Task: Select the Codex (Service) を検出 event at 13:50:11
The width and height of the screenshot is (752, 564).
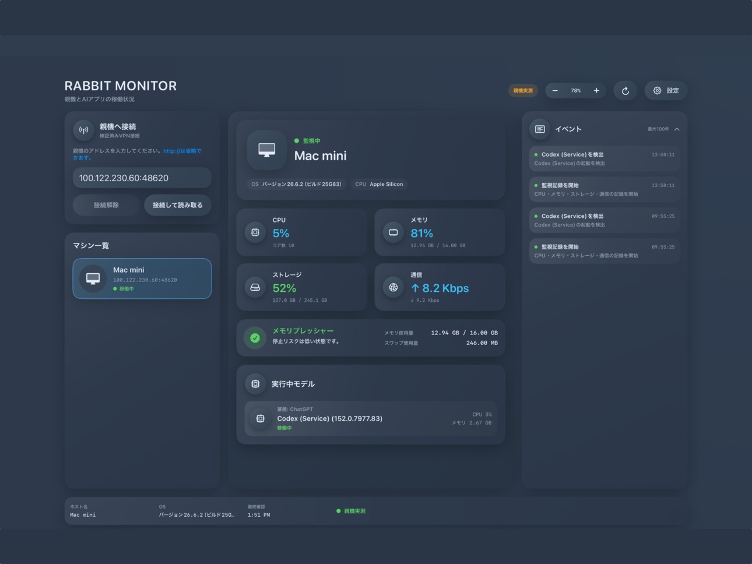Action: pyautogui.click(x=605, y=158)
